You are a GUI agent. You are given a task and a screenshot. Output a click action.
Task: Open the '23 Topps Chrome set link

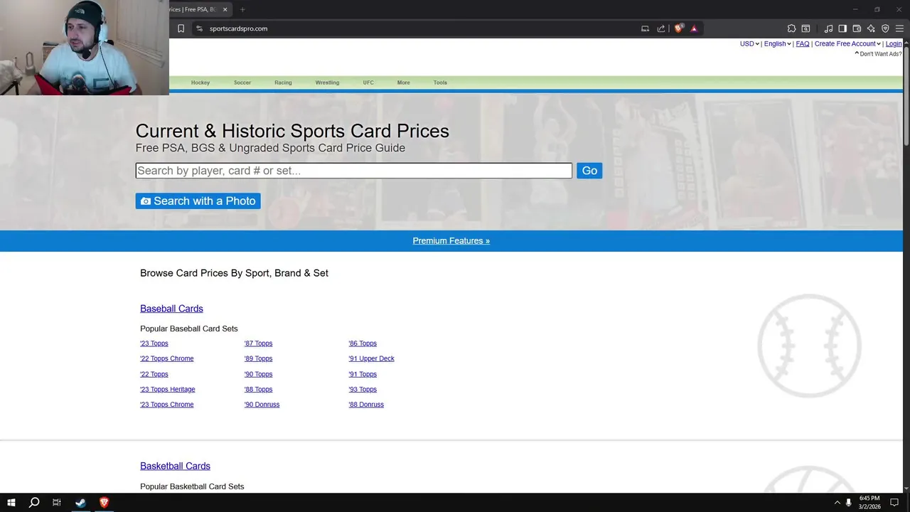pos(167,405)
